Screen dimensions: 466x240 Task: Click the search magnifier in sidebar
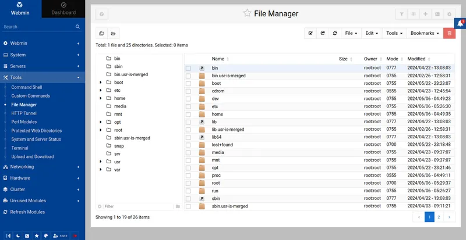coord(77,27)
